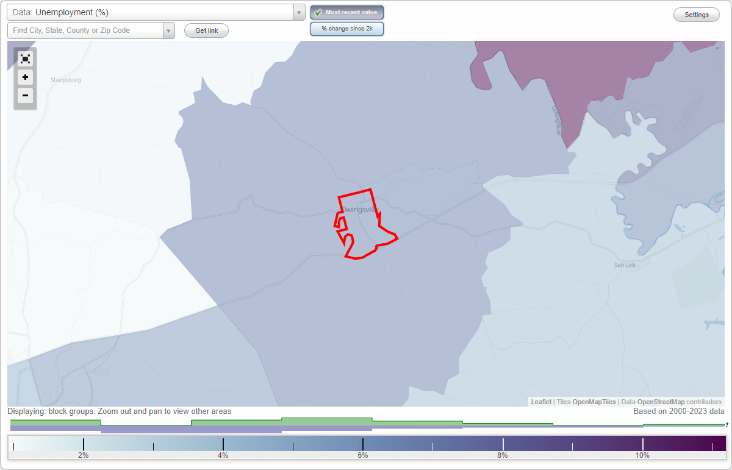Click the green checkmark on Most recent value
The height and width of the screenshot is (470, 732).
317,12
